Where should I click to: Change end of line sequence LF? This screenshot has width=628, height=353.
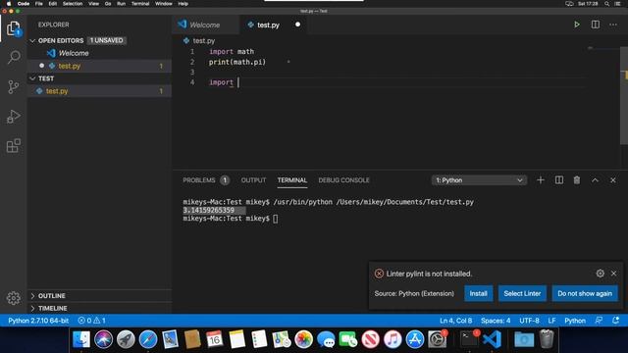click(551, 321)
